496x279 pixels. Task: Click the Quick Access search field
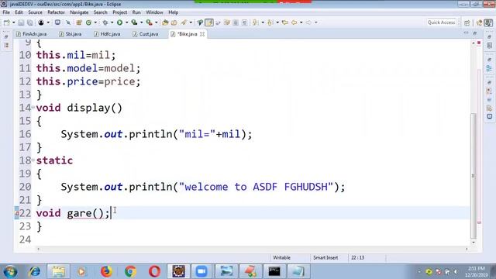coord(441,22)
